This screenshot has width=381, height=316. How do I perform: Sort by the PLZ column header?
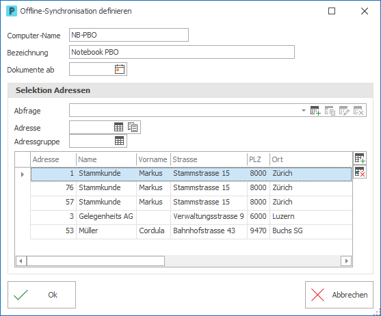coord(259,159)
